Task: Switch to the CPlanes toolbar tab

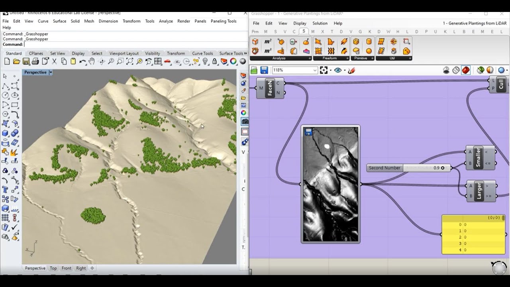Action: [x=36, y=53]
